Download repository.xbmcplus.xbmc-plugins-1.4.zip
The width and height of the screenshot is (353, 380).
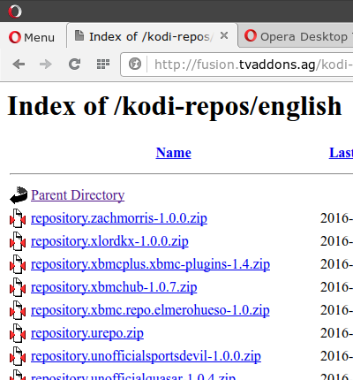coord(150,264)
